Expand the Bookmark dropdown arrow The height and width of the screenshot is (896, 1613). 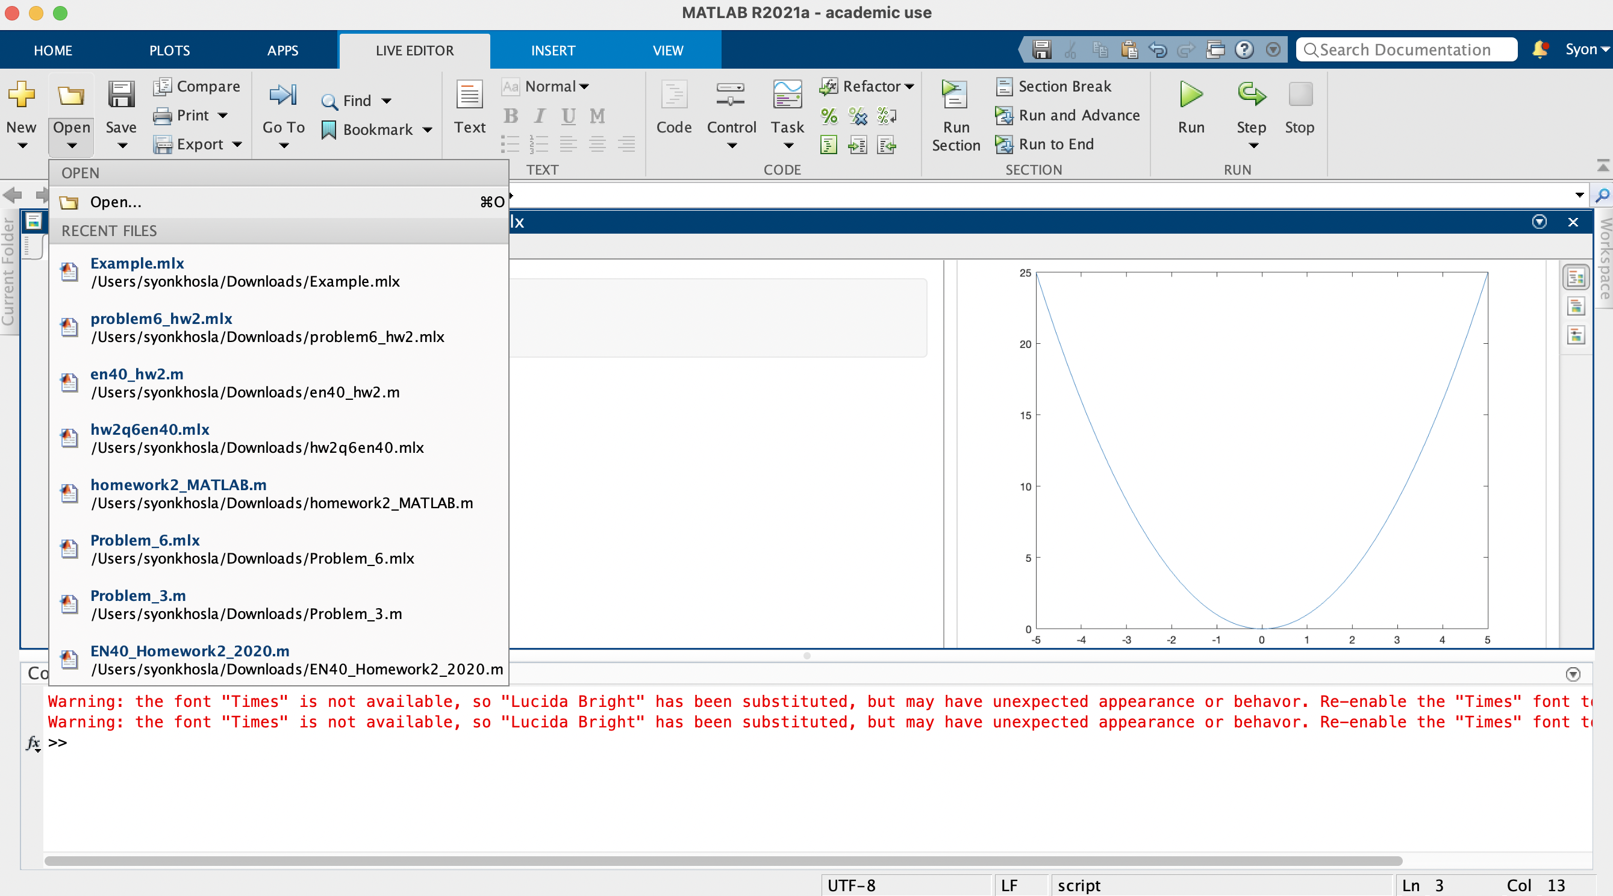(x=428, y=130)
